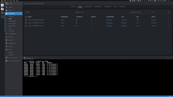Click the Custom Resources puzzle icon
173x97 pixels.
tap(6, 61)
